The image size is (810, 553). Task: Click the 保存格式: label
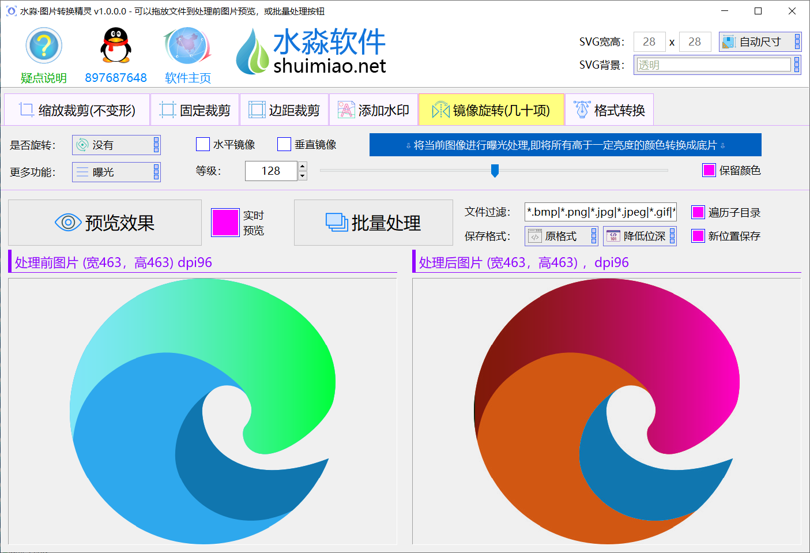click(488, 236)
